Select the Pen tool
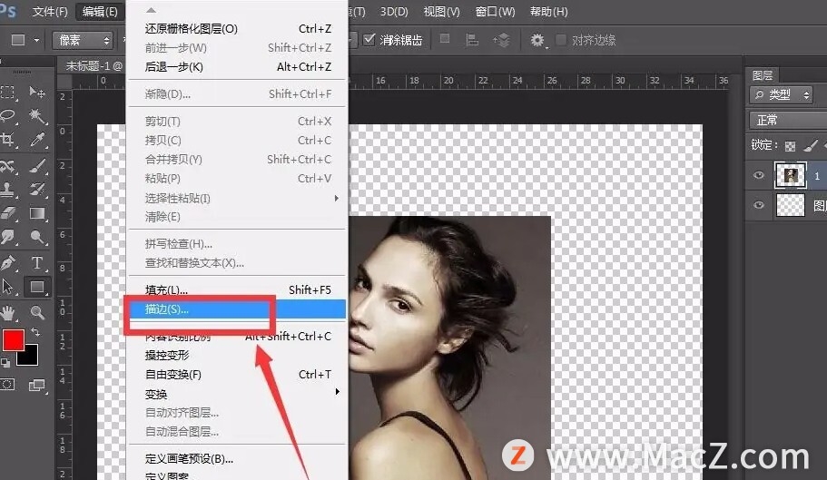827x480 pixels. 7,263
